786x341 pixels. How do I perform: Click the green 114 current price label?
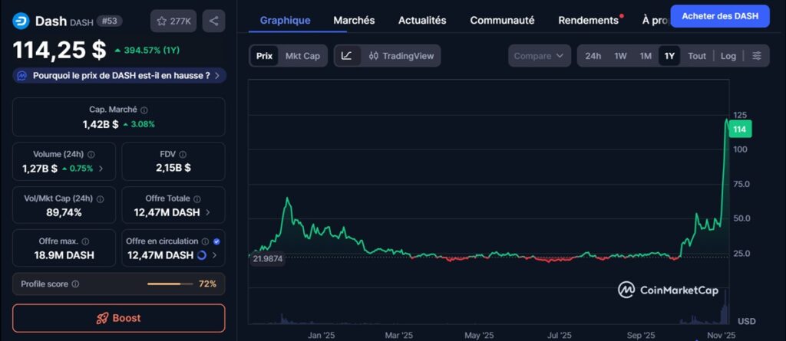tap(740, 130)
